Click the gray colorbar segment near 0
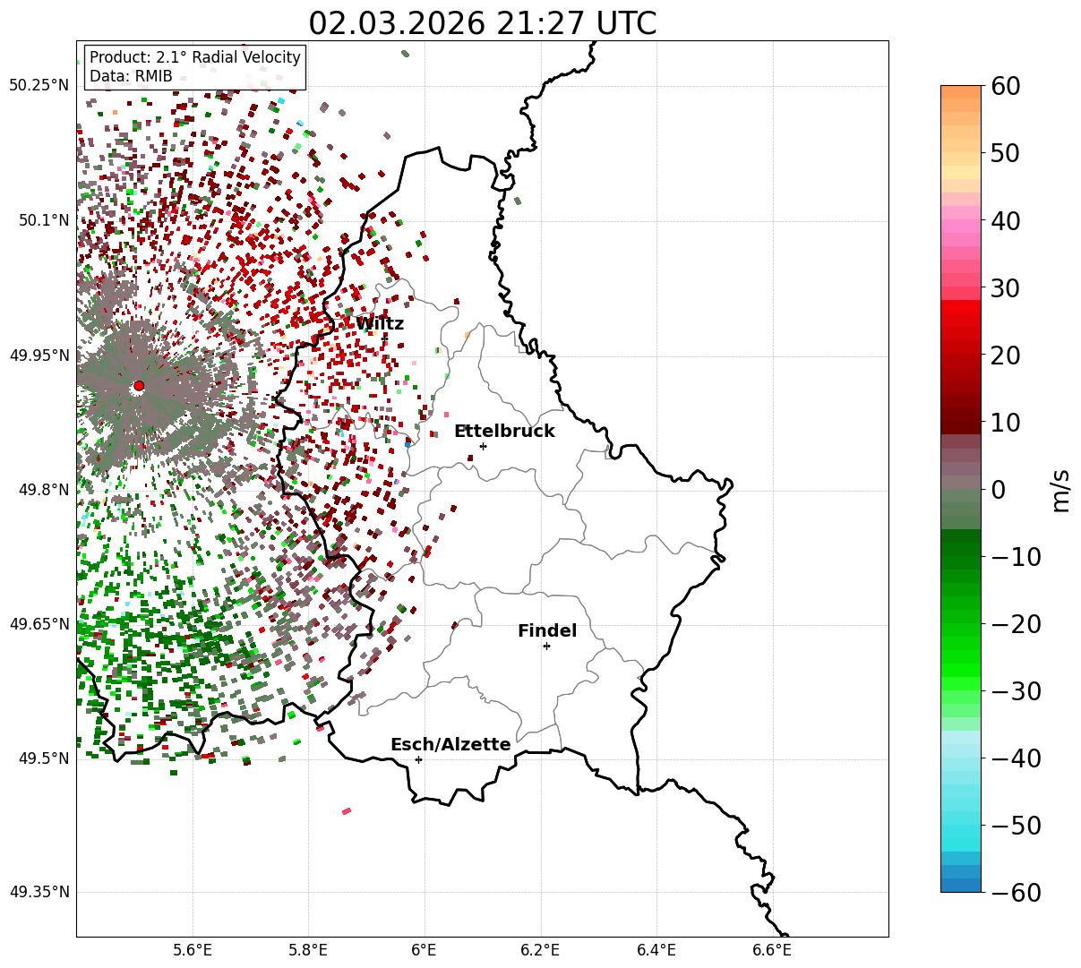The image size is (1081, 968). click(961, 481)
